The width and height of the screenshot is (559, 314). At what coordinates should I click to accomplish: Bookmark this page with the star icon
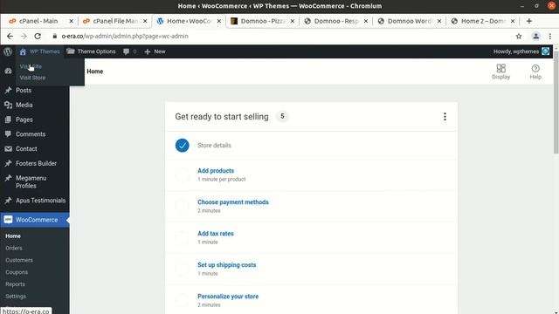click(519, 36)
